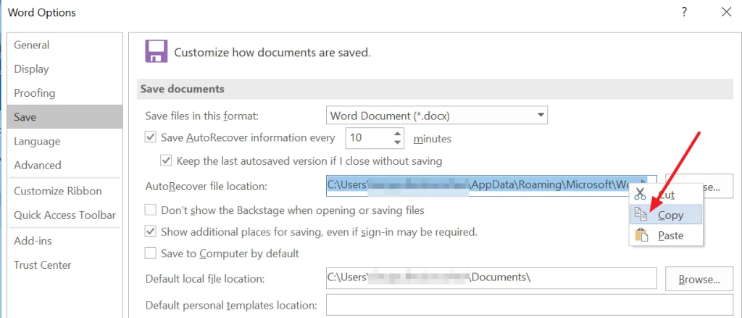The image size is (742, 318).
Task: Toggle Show additional places for saving
Action: (x=151, y=232)
